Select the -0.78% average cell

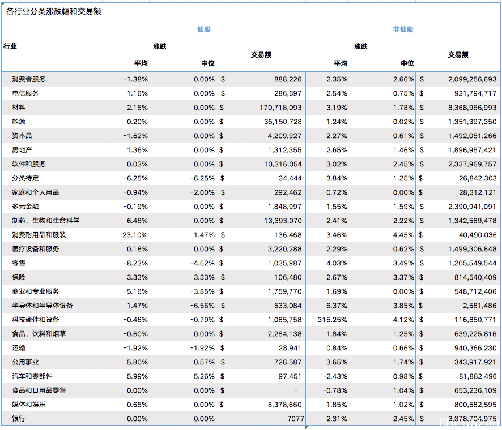click(x=335, y=390)
